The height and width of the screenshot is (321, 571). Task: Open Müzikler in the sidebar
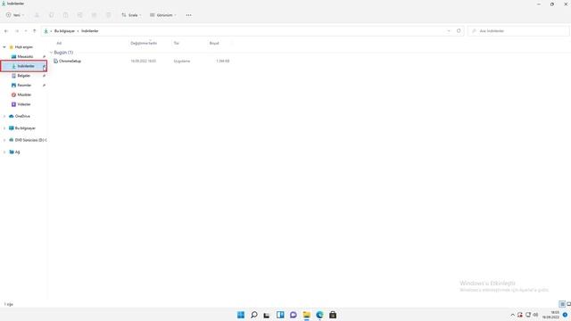tap(24, 95)
